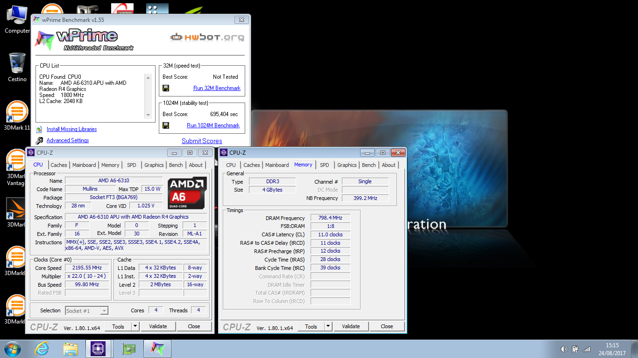Image resolution: width=638 pixels, height=358 pixels.
Task: Click the wPrime title bar icon
Action: (x=36, y=20)
